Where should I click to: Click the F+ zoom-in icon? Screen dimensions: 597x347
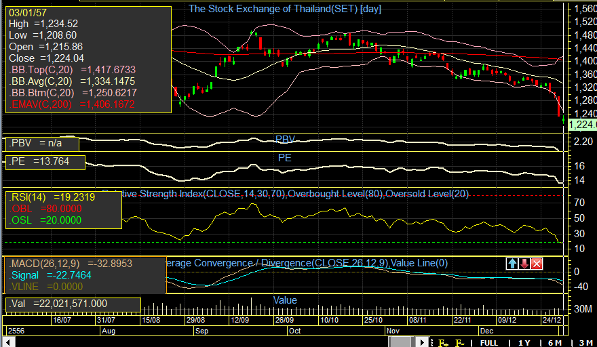pos(443,343)
